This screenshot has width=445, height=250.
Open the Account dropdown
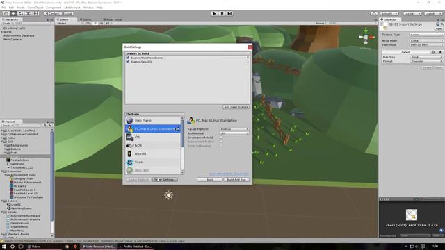click(x=389, y=13)
